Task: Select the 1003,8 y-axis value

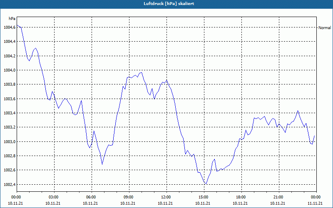Action: click(x=10, y=84)
